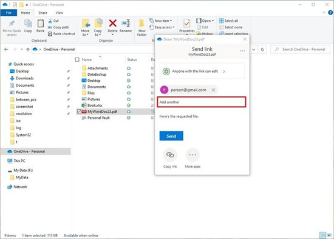Remove person@gmail.com recipient with the X

point(213,90)
